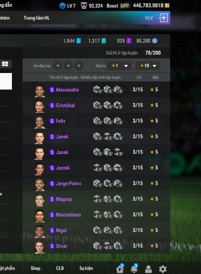201x274 pixels.
Task: Click the HLV exit arrow icon
Action: pos(163,18)
